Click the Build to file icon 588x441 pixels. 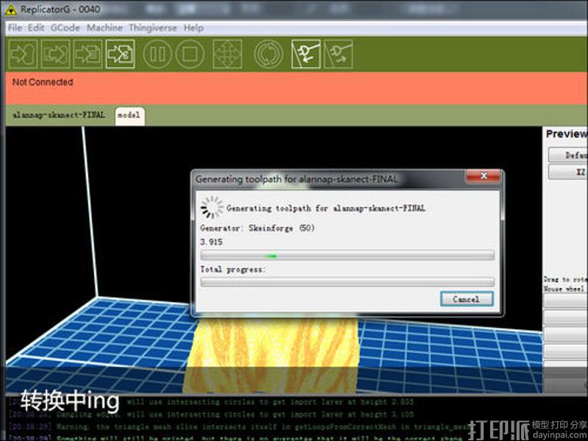55,54
